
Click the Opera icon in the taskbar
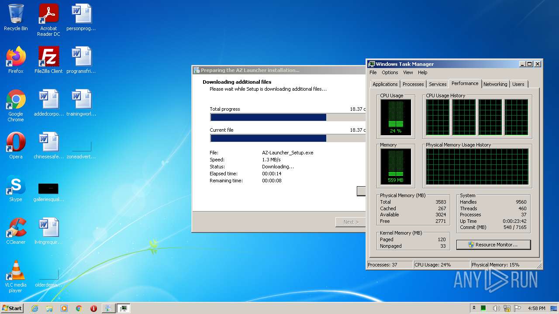[93, 308]
